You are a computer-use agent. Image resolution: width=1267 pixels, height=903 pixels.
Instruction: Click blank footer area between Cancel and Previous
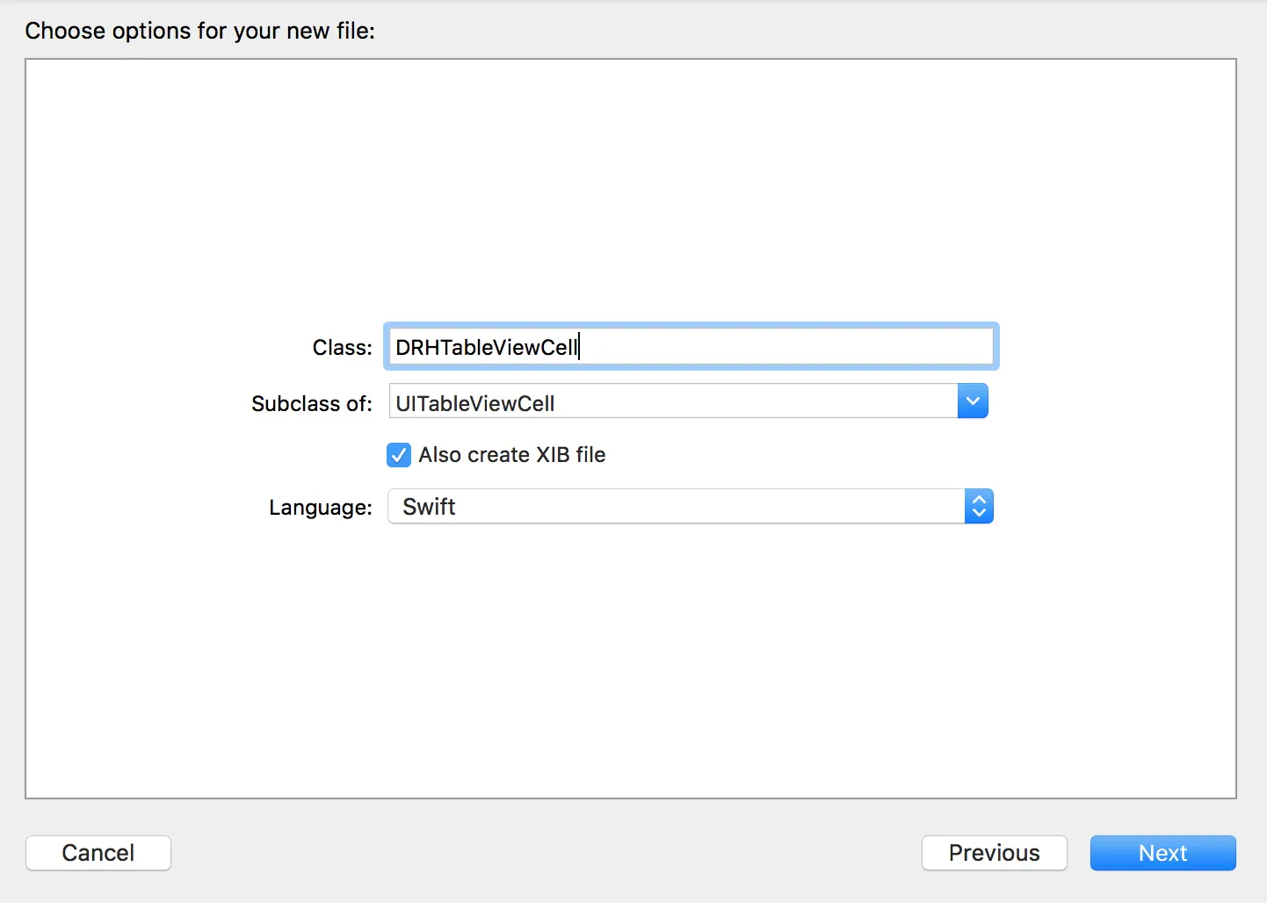tap(545, 853)
